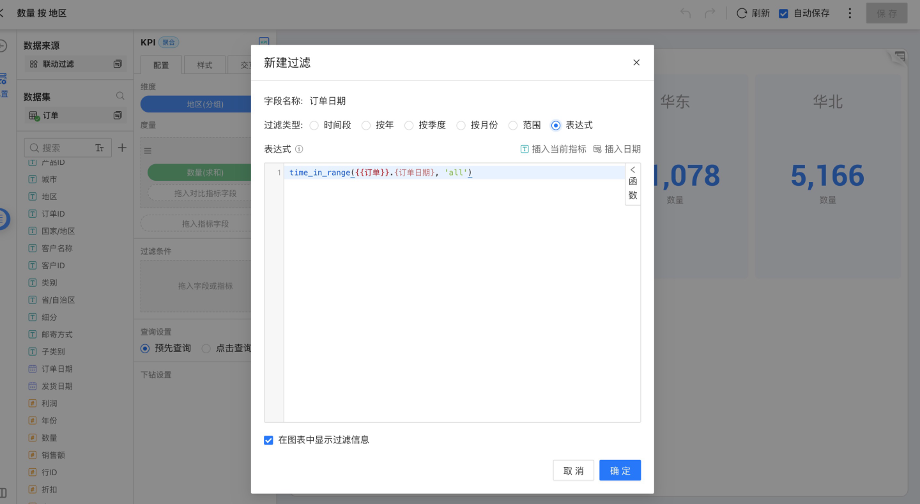Click the 插入当前指标 insert metric icon
The height and width of the screenshot is (504, 920).
tap(525, 149)
